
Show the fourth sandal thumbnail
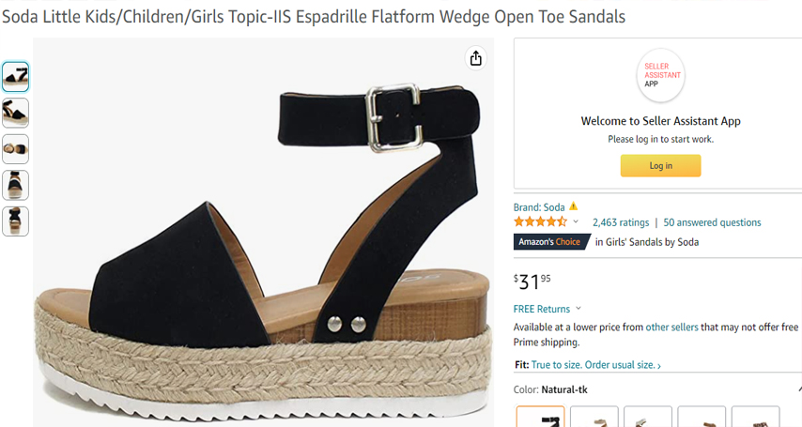pos(15,185)
